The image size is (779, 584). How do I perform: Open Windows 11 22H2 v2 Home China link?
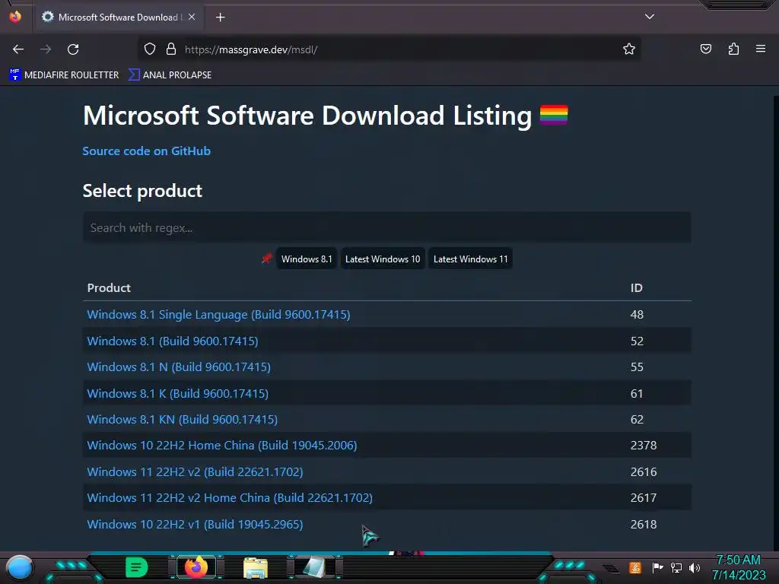coord(230,497)
